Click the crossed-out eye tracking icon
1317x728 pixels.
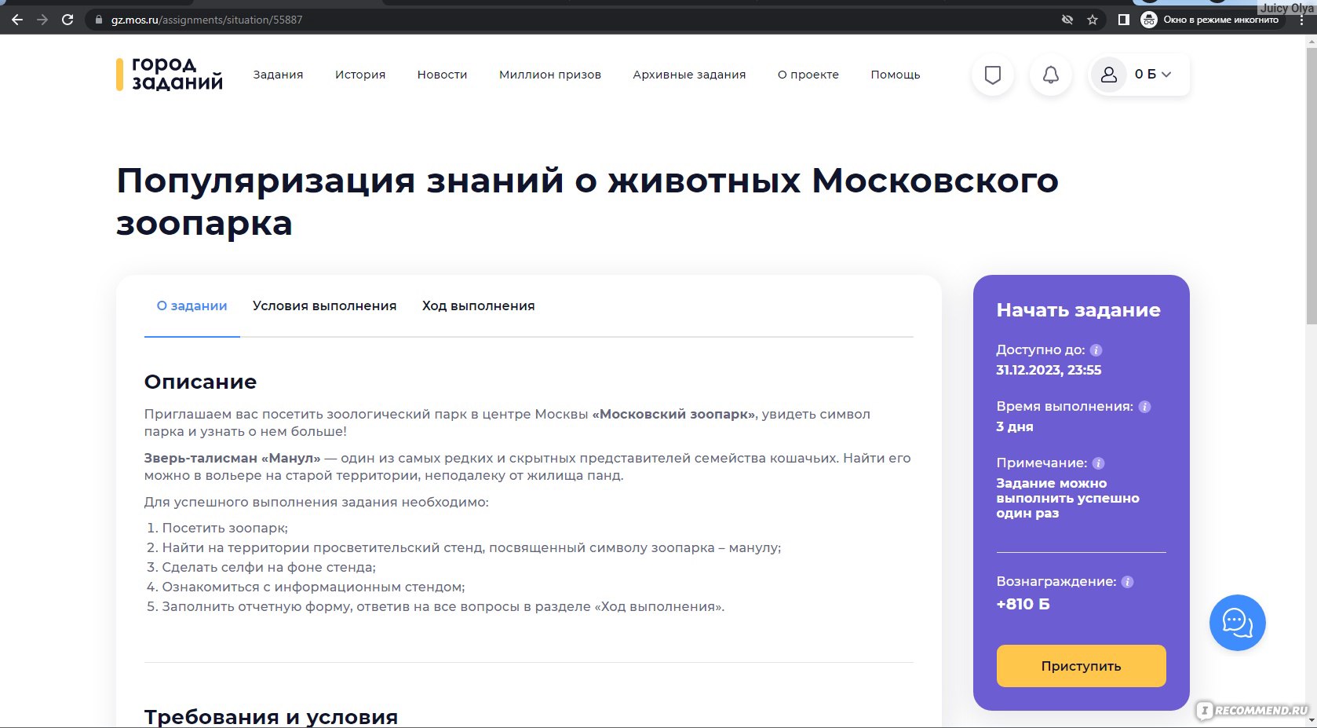click(x=1067, y=20)
